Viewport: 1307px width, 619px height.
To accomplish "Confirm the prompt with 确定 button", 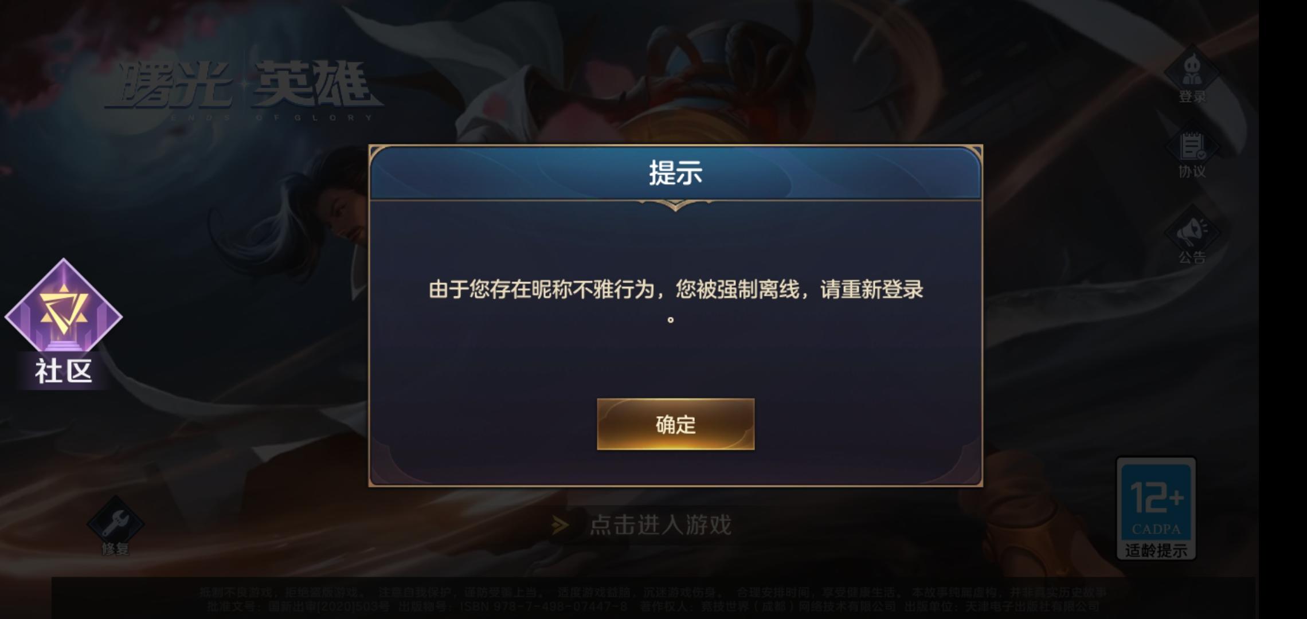I will 675,424.
